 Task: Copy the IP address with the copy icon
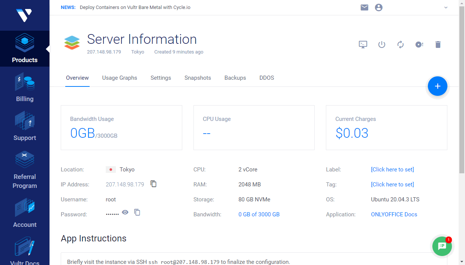[153, 184]
